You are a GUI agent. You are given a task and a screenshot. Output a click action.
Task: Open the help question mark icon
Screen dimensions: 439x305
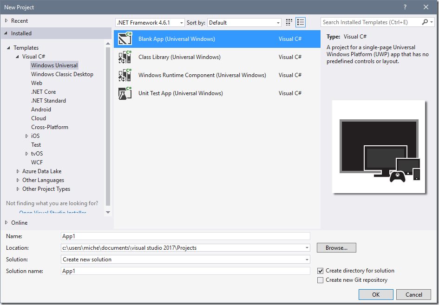pos(405,7)
